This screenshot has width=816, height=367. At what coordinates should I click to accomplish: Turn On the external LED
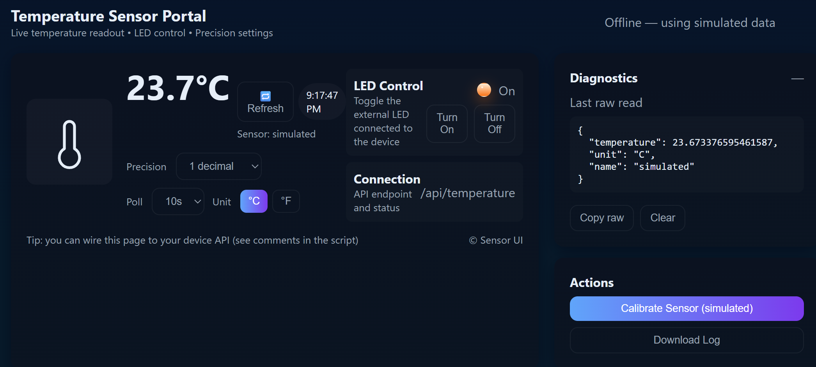coord(447,123)
